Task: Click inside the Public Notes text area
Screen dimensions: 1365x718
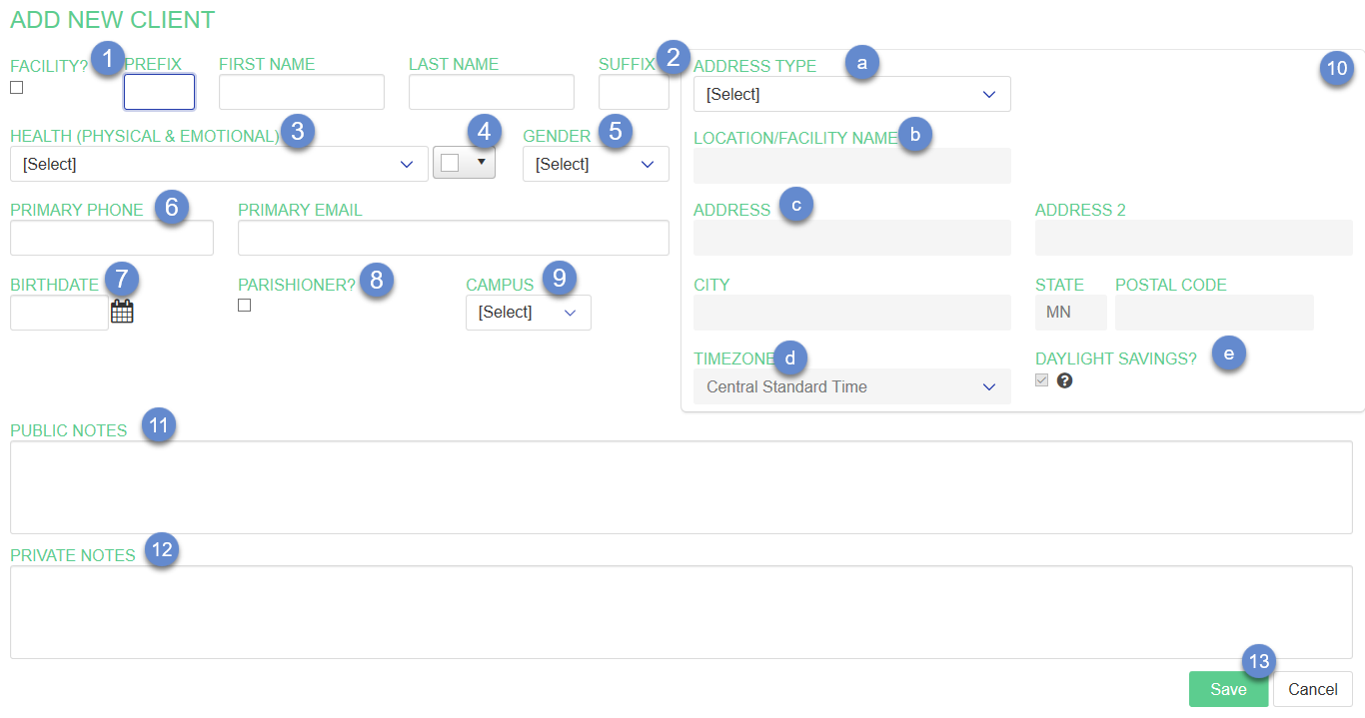Action: (x=681, y=487)
